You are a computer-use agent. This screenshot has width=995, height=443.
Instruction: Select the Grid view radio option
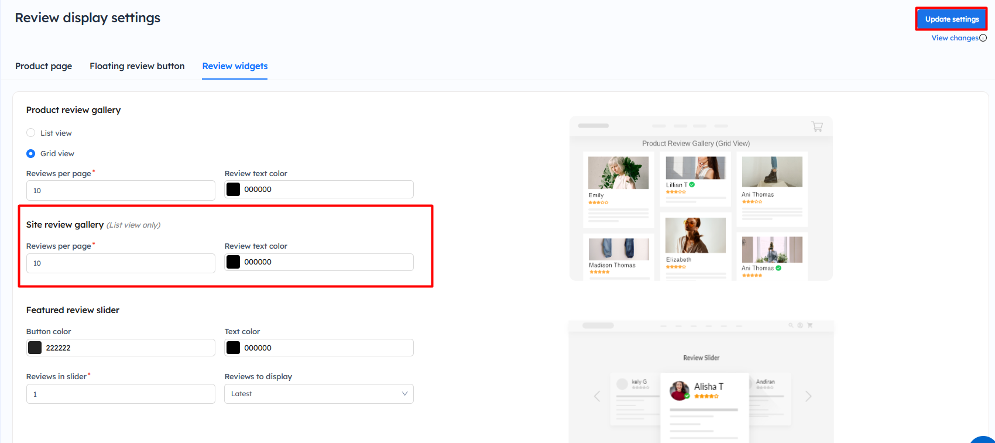31,153
